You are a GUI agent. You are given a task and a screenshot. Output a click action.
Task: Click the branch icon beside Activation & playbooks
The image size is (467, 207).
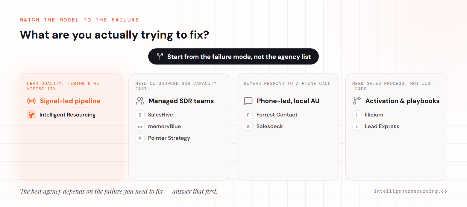(357, 101)
